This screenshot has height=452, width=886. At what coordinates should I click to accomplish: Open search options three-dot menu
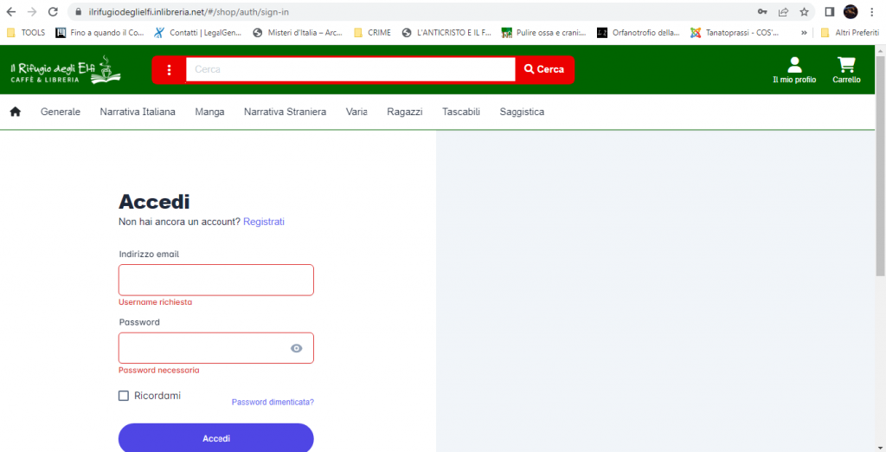[x=169, y=69]
